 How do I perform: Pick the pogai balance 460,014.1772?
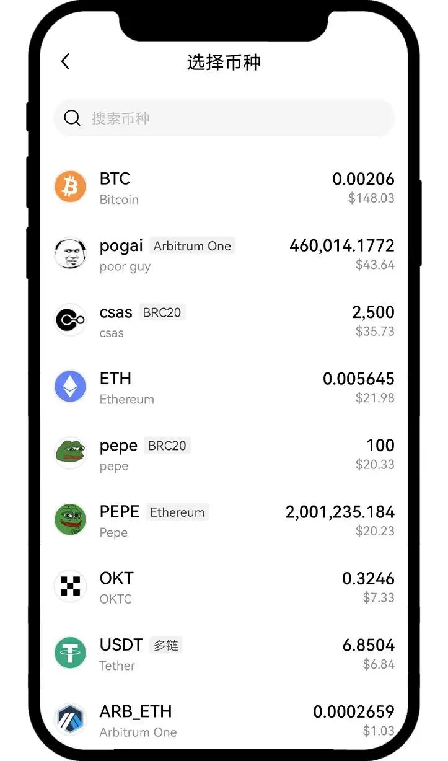point(341,245)
